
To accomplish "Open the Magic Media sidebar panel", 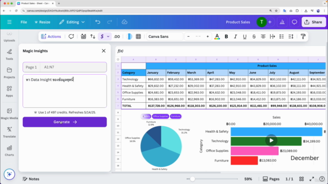I will click(x=9, y=113).
